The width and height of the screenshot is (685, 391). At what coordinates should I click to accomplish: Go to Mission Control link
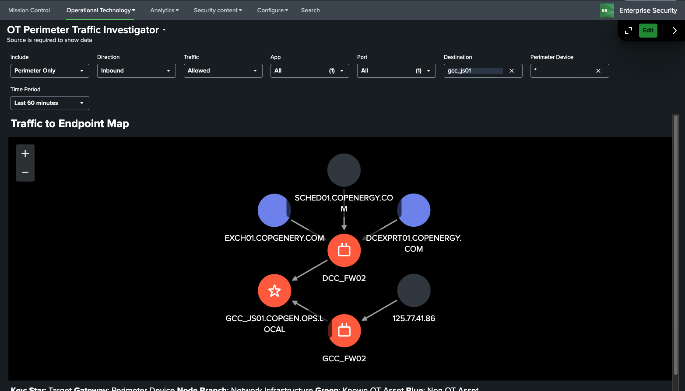click(x=29, y=10)
